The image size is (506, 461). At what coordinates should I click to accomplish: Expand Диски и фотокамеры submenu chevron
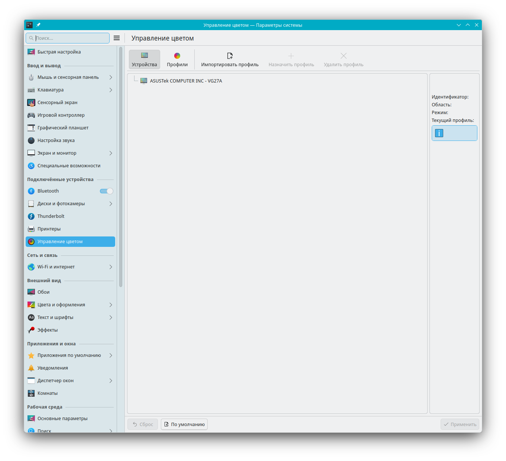[111, 204]
